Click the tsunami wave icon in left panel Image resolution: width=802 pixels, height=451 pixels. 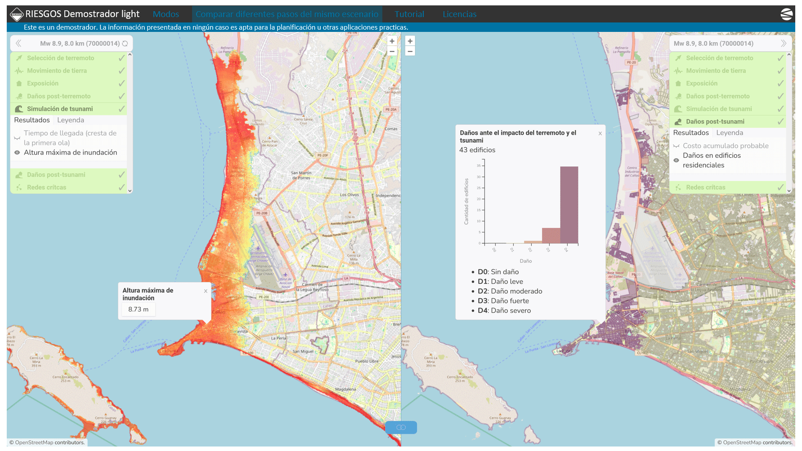[x=19, y=109]
